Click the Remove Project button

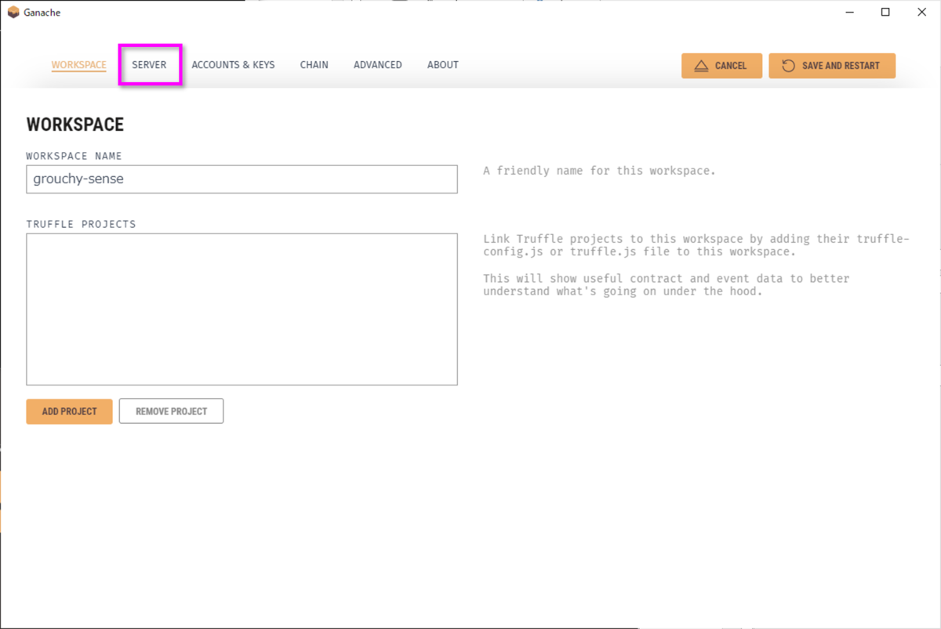[x=171, y=411]
